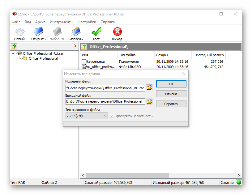The width and height of the screenshot is (252, 195).
Task: Click the 461,299,712 size value
Action: (x=213, y=67)
